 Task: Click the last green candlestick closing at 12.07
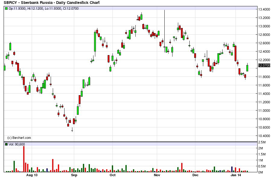[247, 67]
